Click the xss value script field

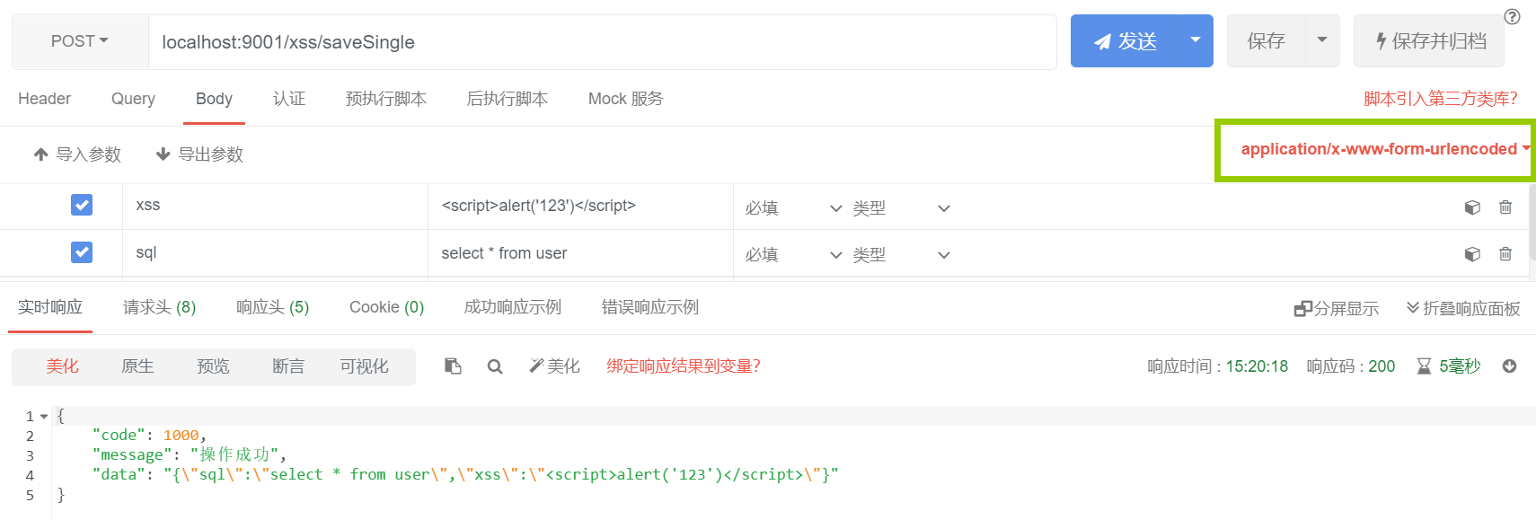point(580,206)
